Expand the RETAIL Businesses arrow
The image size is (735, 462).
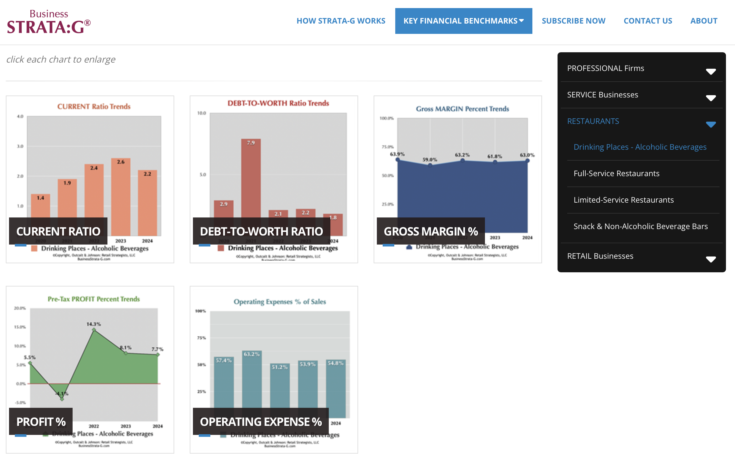pos(711,259)
